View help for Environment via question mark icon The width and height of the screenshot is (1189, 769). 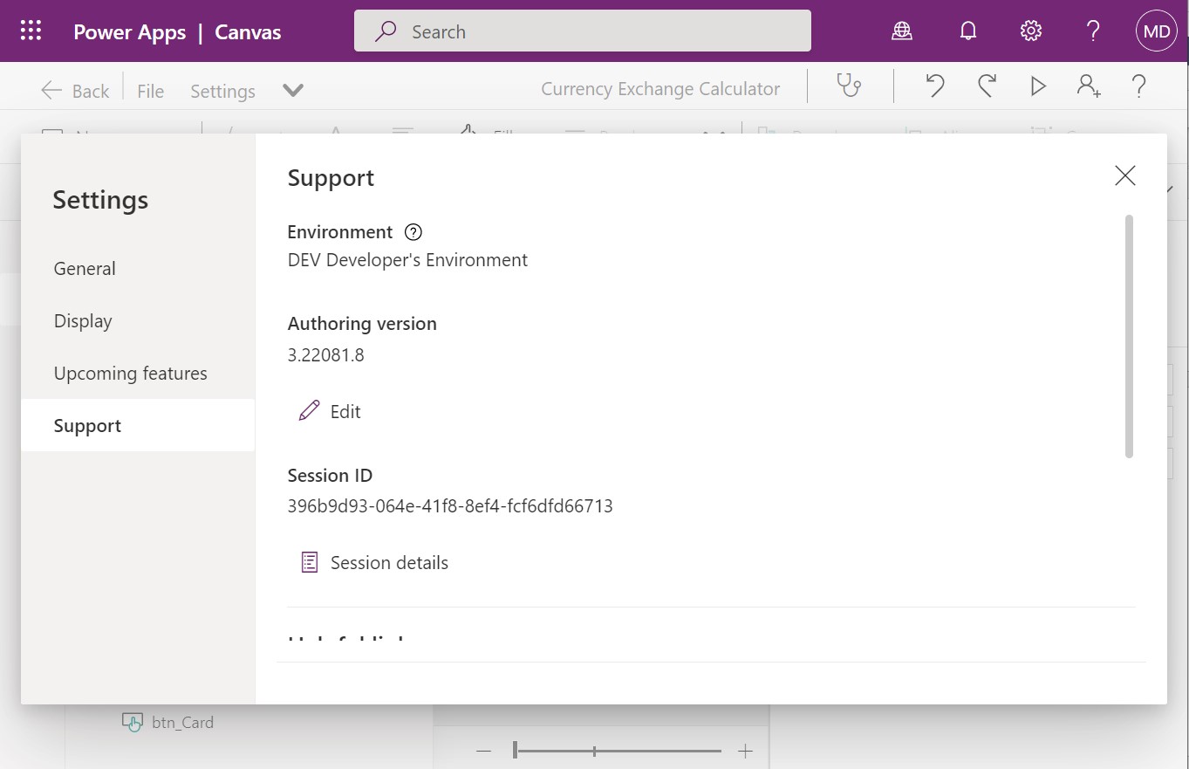pos(413,231)
